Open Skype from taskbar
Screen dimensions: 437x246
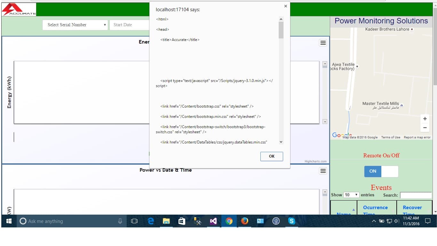tap(291, 221)
